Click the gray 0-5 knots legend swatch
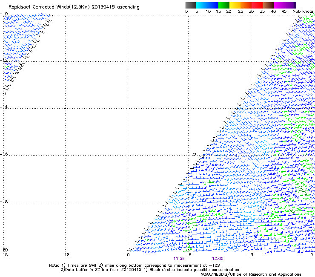Screen dimensions: 315x277 click(191, 5)
